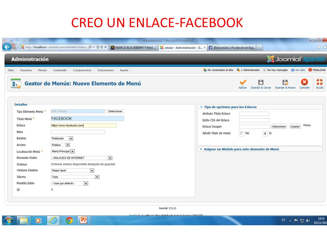Image resolution: width=327 pixels, height=245 pixels.
Task: Open the Usuarios menu
Action: (x=26, y=70)
